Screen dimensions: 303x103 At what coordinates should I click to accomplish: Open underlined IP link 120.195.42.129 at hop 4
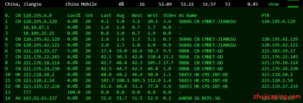(41, 39)
